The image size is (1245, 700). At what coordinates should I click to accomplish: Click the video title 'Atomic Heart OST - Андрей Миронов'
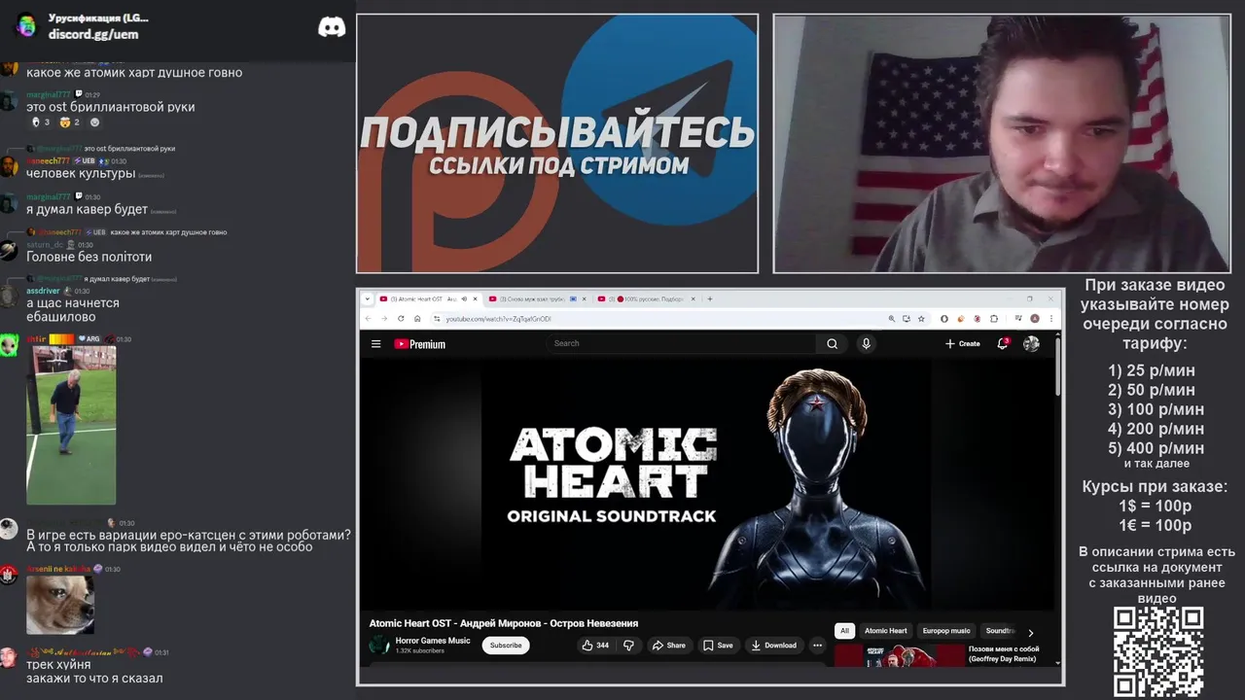[x=503, y=623]
